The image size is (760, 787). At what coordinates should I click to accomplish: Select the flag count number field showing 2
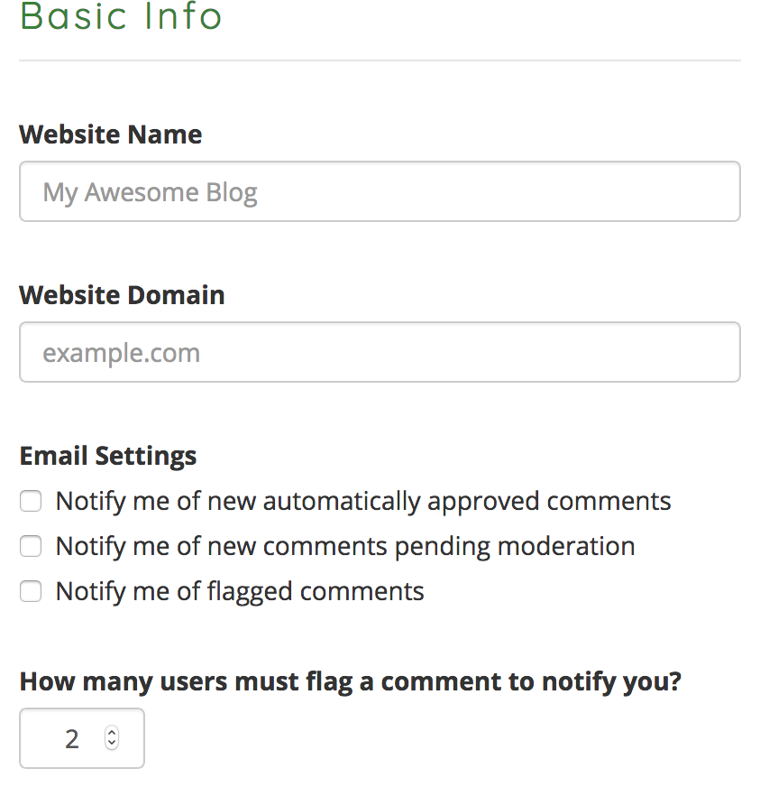coord(82,738)
